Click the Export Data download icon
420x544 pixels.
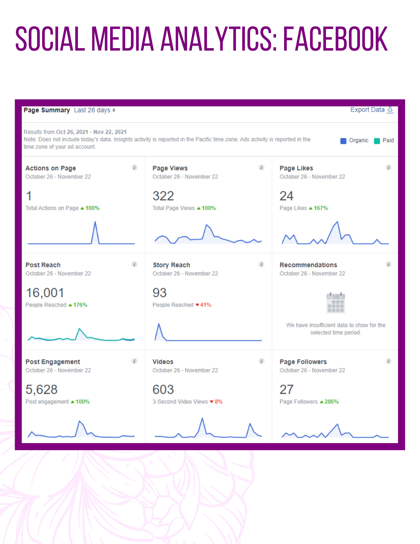pyautogui.click(x=390, y=110)
